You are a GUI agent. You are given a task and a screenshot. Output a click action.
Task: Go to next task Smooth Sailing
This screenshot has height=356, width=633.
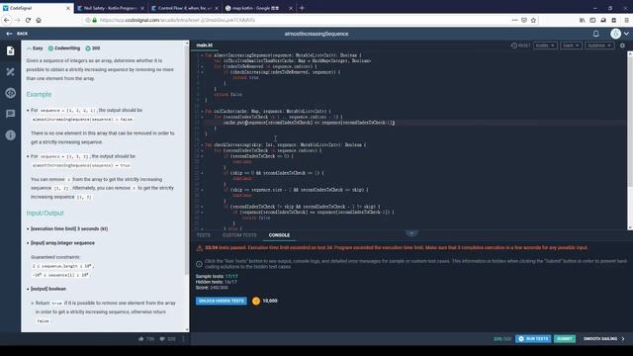point(603,338)
